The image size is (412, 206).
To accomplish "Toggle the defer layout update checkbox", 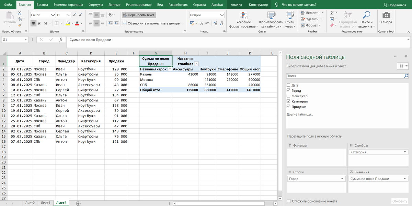I will [x=289, y=201].
